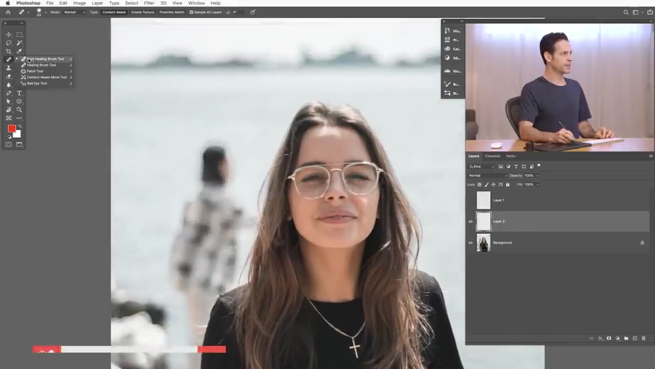
Task: Hide Layer 2 visibility eye
Action: [x=471, y=221]
